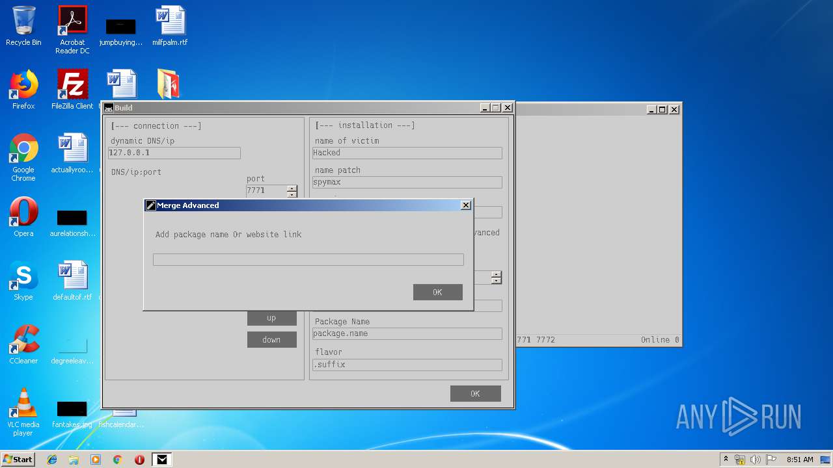Screen dimensions: 833x468
Task: Open Windows Explorer taskbar icon
Action: click(x=74, y=460)
